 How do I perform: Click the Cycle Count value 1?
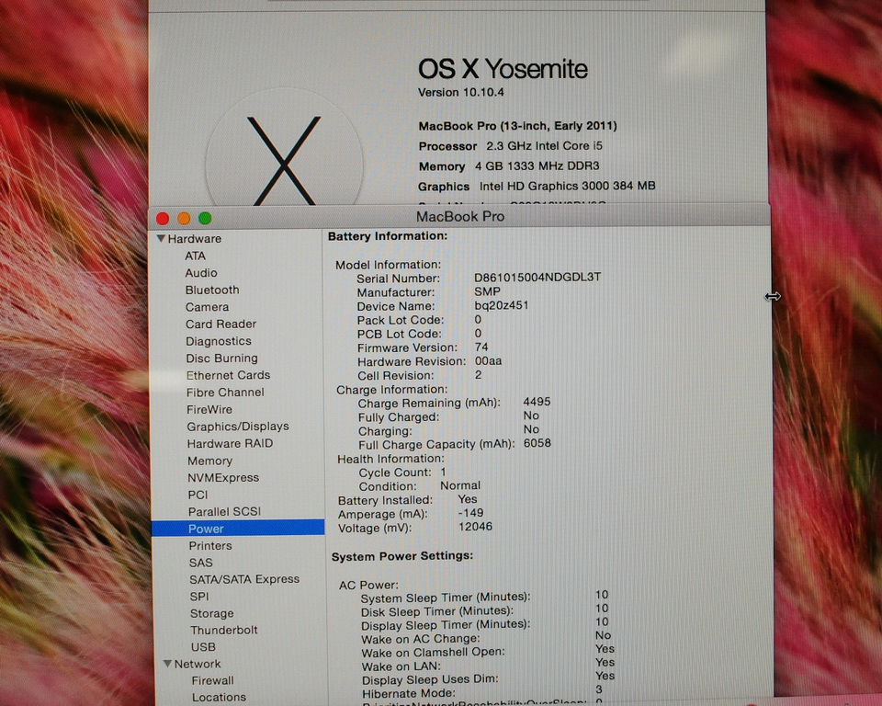pyautogui.click(x=443, y=472)
